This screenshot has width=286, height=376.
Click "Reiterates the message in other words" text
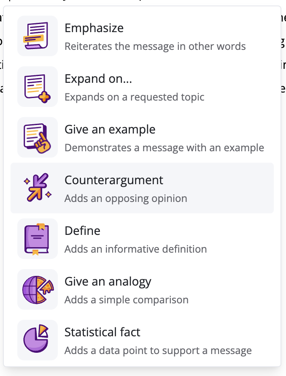(x=155, y=46)
